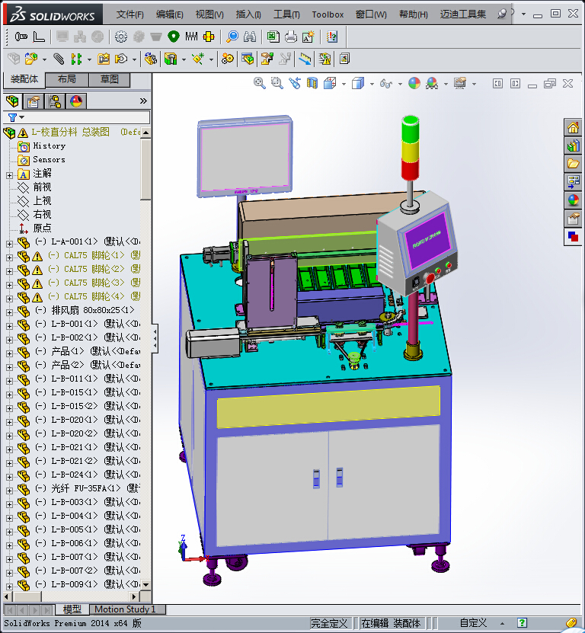Click the linear component pattern icon
Screen dimensions: 585x633
pyautogui.click(x=76, y=59)
